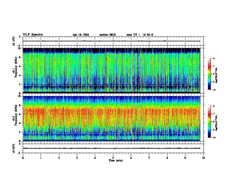Select the ch.1 colorbar log(PSD) label
229x177 pixels.
coord(216,75)
